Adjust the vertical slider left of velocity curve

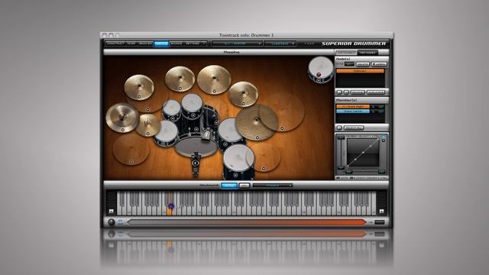tap(342, 153)
